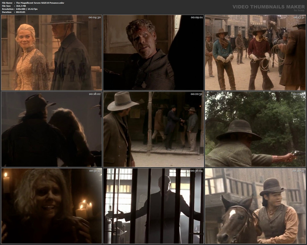Click the '00:18:02' timestamp label
This screenshot has height=245, width=307.
(95, 94)
